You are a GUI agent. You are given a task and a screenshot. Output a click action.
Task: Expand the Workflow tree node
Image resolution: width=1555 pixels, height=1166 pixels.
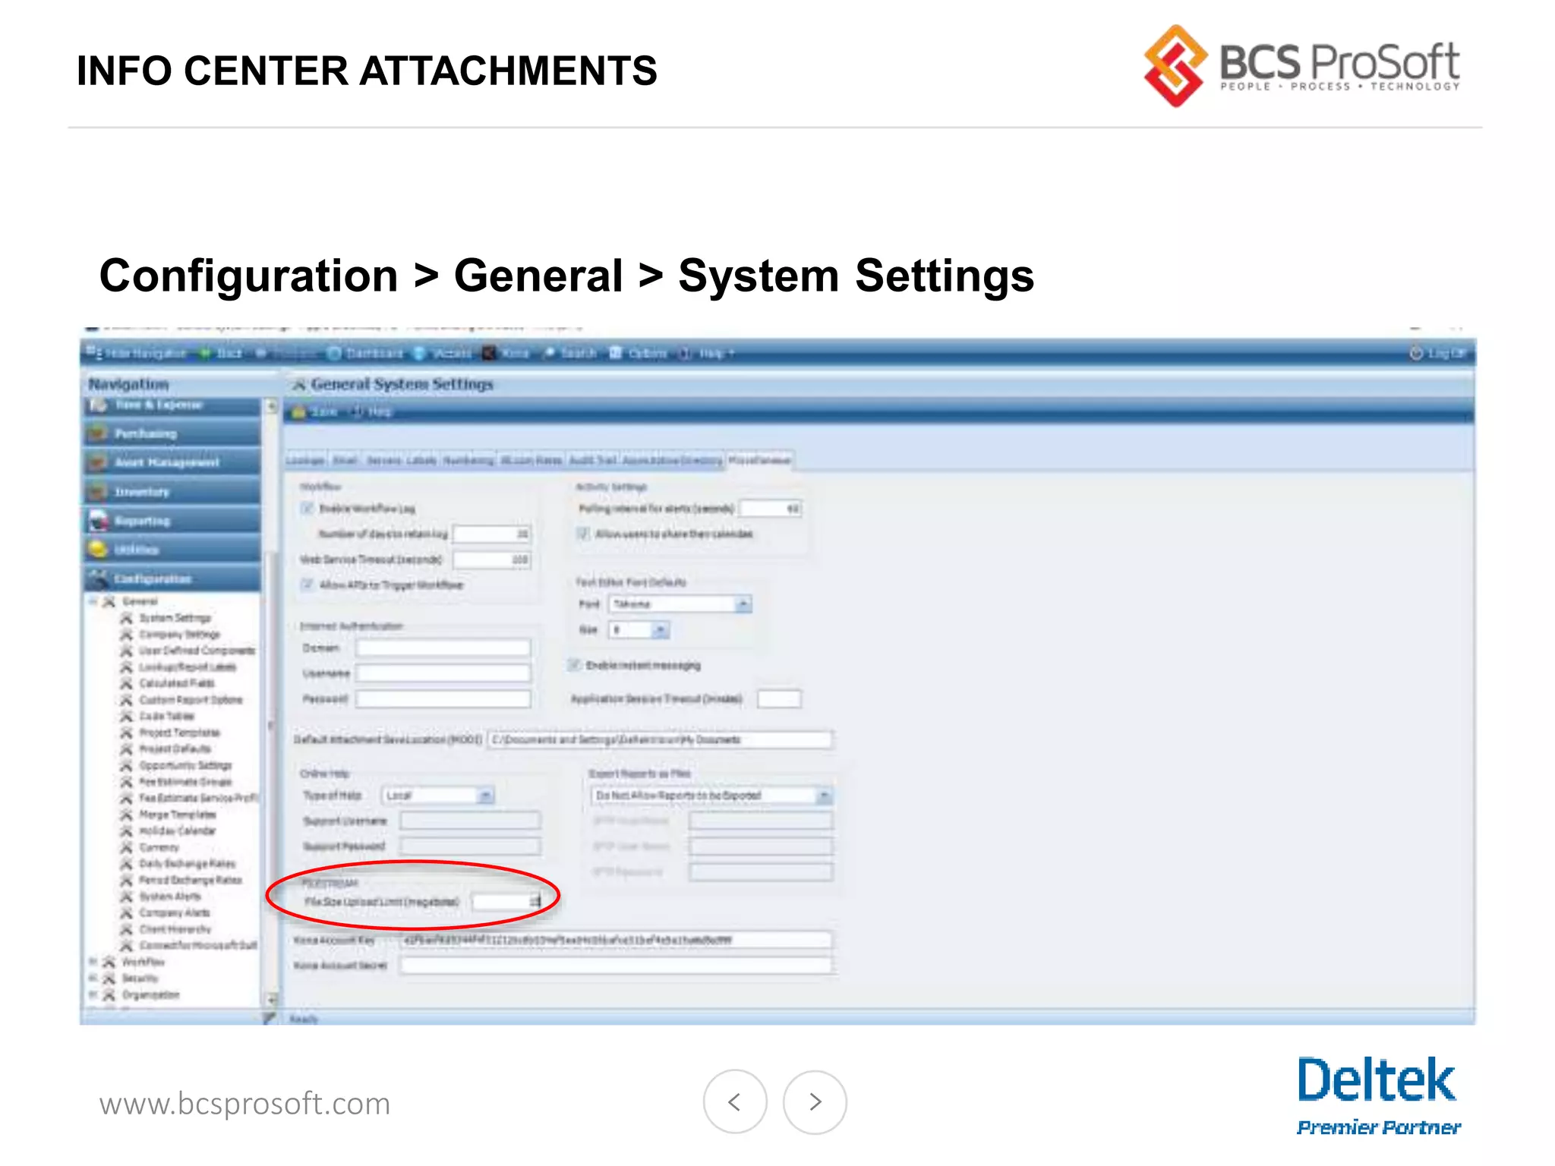tap(94, 962)
